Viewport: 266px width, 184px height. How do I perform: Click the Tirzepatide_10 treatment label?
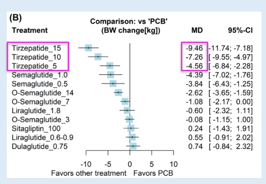click(x=36, y=57)
